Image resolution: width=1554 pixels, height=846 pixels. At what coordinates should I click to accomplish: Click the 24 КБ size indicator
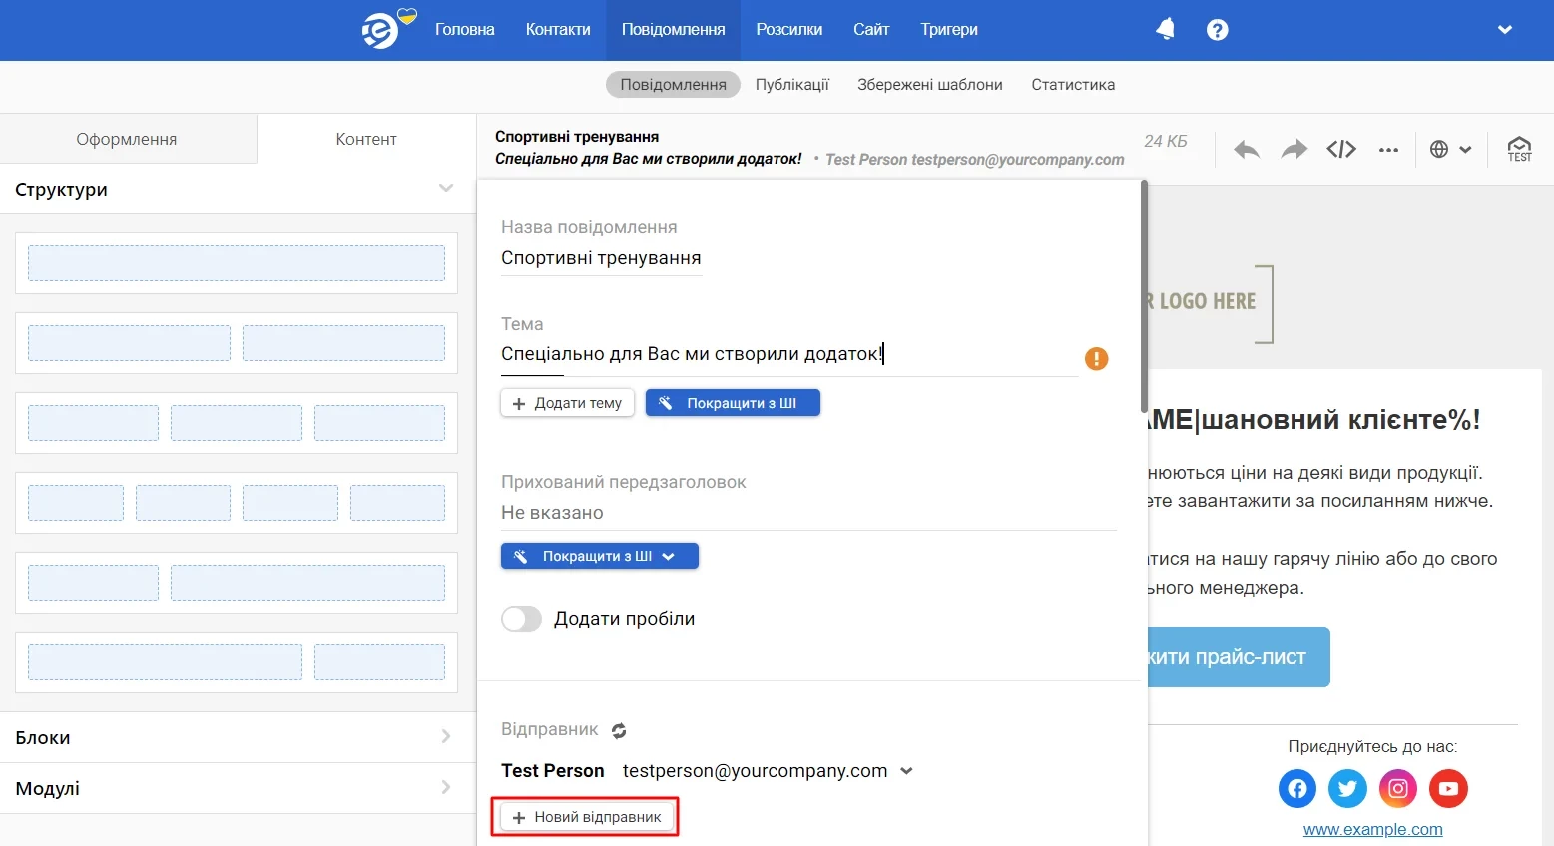[x=1166, y=142]
